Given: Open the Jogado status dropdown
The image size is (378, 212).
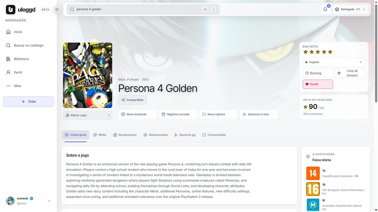Looking at the screenshot, I should 334,62.
